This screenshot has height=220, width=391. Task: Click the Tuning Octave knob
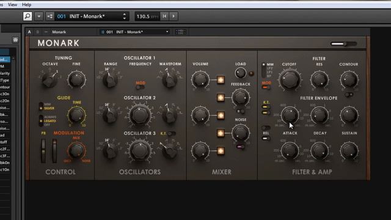coord(49,79)
